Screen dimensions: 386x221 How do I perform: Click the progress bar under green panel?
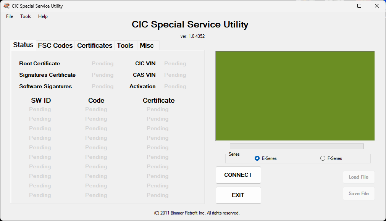[x=297, y=147]
